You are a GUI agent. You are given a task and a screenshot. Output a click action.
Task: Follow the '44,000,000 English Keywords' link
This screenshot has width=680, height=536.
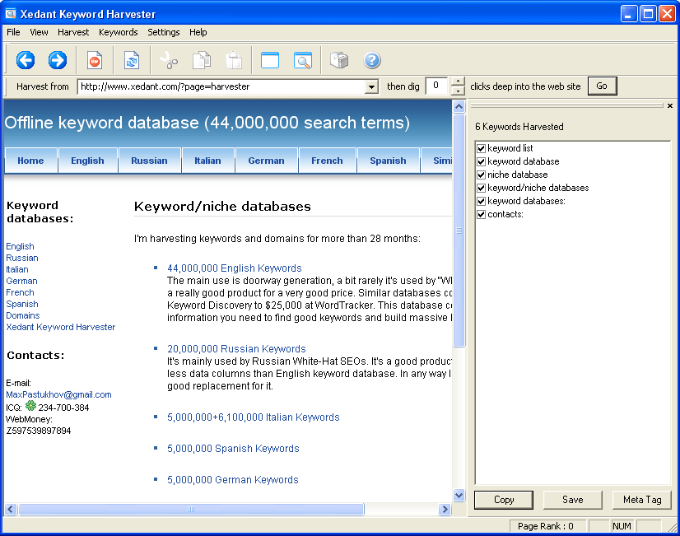pos(234,268)
